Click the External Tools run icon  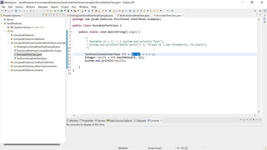click(x=75, y=11)
